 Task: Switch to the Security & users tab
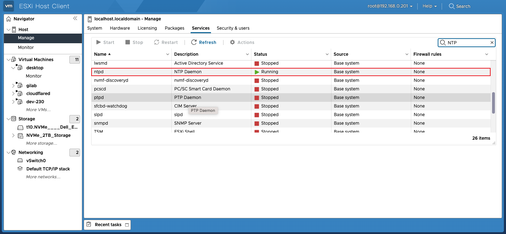tap(233, 28)
